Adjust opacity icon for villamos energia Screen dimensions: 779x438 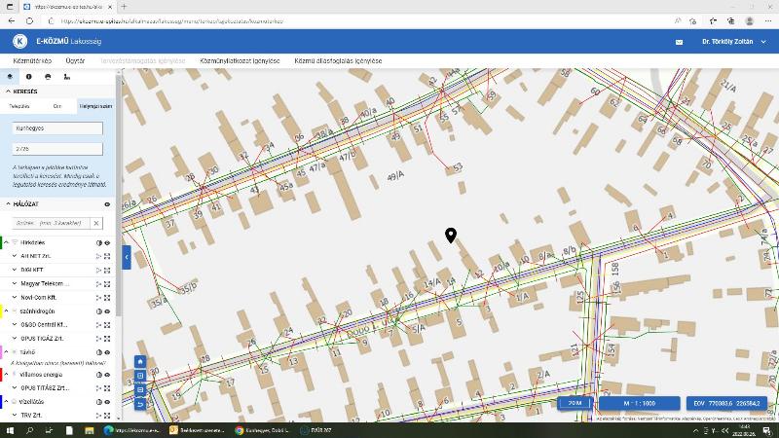point(99,375)
